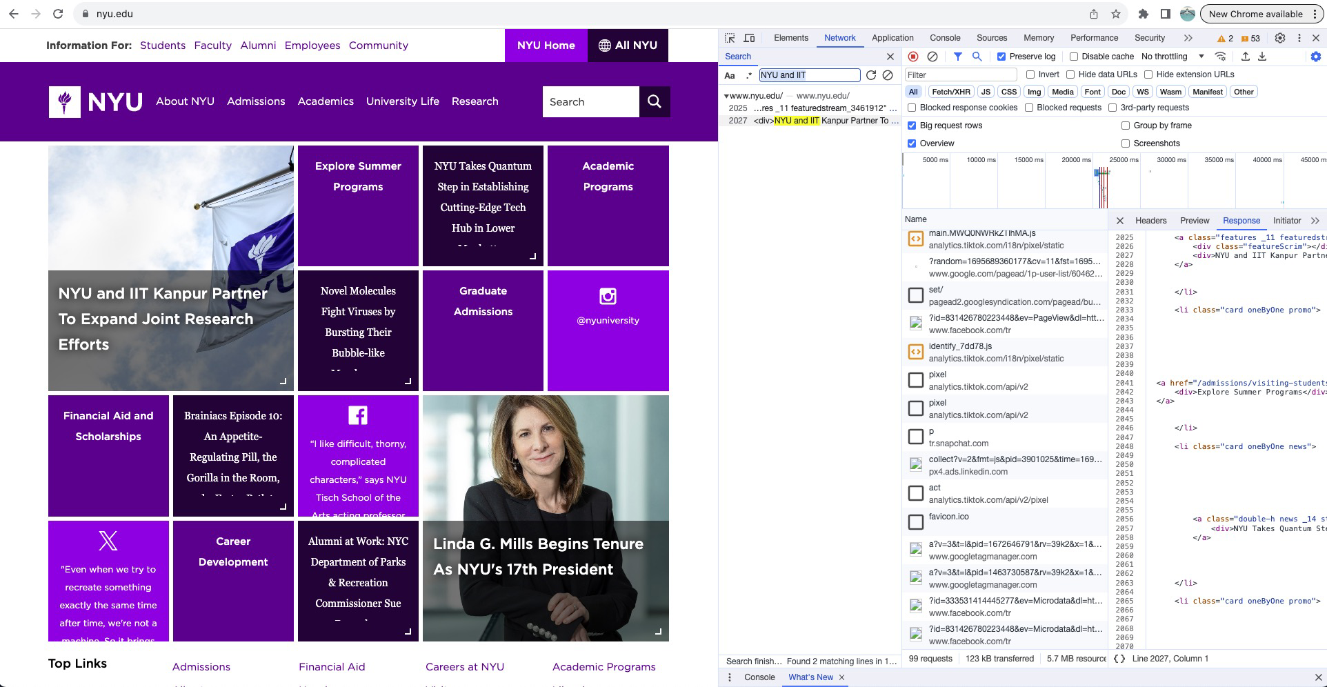Screen dimensions: 1327x687
Task: Uncheck Preserve log
Action: point(1001,57)
